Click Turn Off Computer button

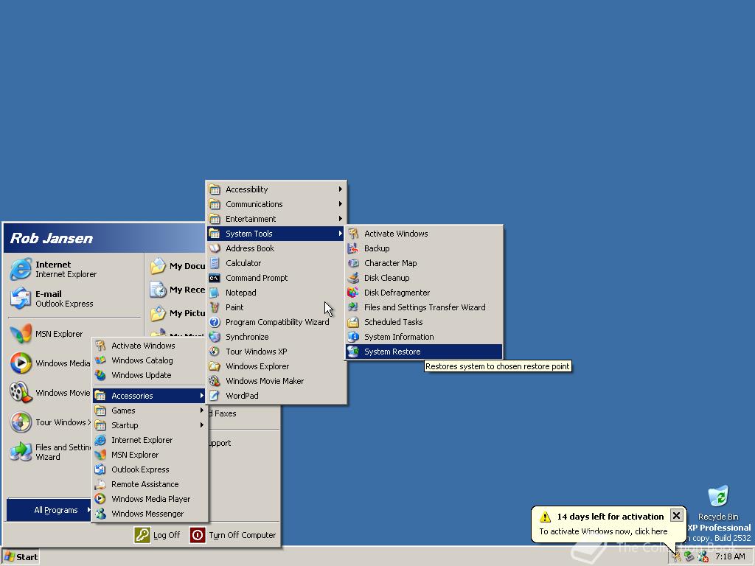click(x=233, y=535)
